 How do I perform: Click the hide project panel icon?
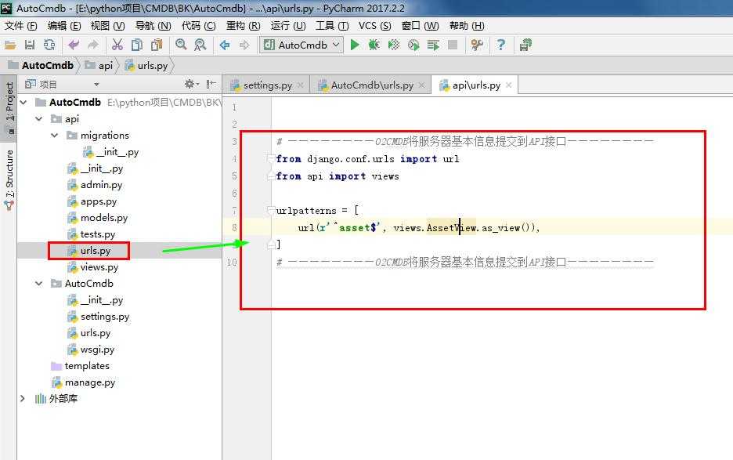coord(211,84)
